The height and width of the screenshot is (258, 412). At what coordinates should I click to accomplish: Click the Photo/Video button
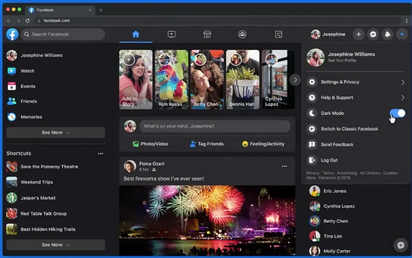click(x=150, y=144)
